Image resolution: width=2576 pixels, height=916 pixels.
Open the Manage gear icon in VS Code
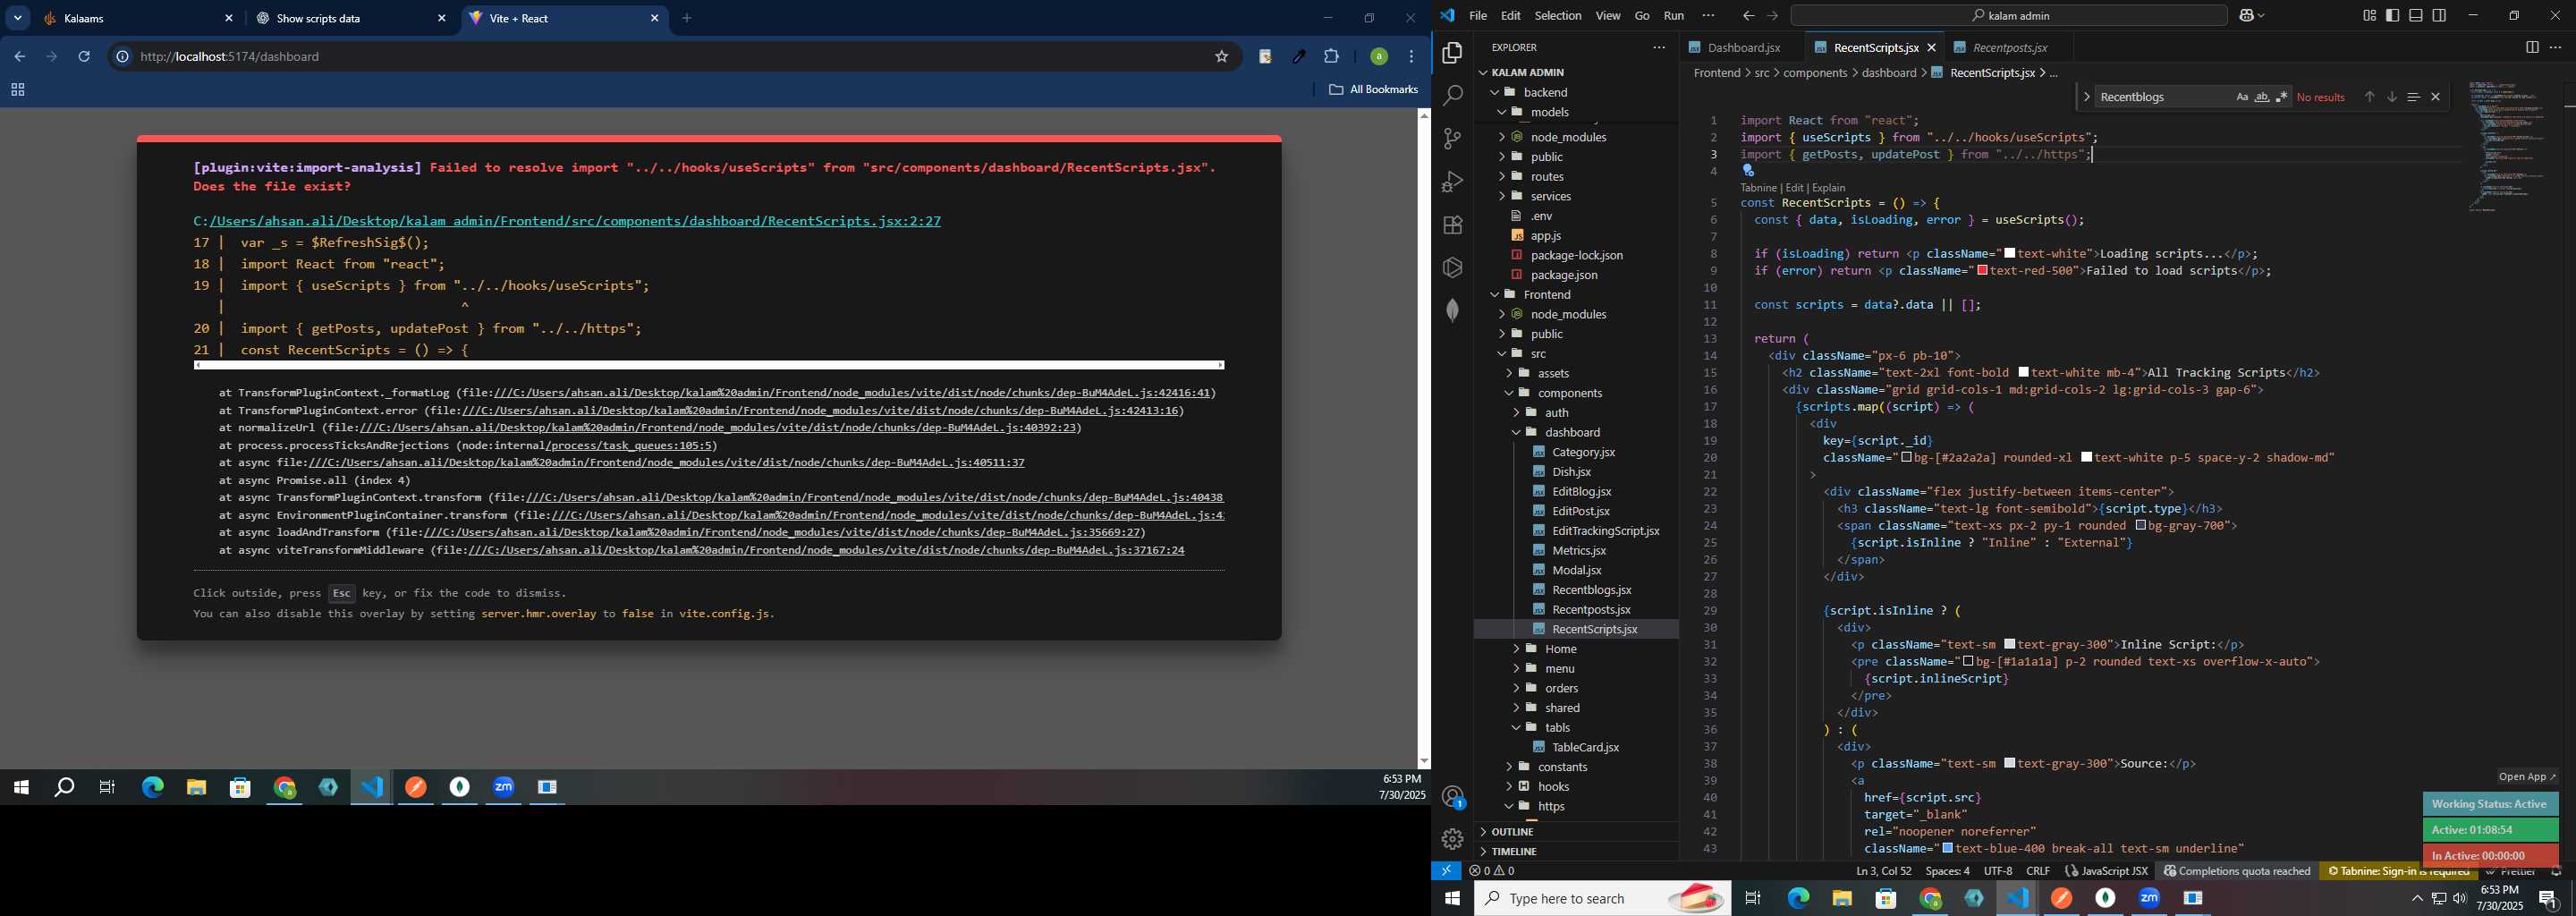point(1452,840)
